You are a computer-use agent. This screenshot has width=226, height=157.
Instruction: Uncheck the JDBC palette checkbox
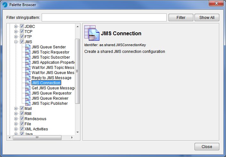pos(22,26)
